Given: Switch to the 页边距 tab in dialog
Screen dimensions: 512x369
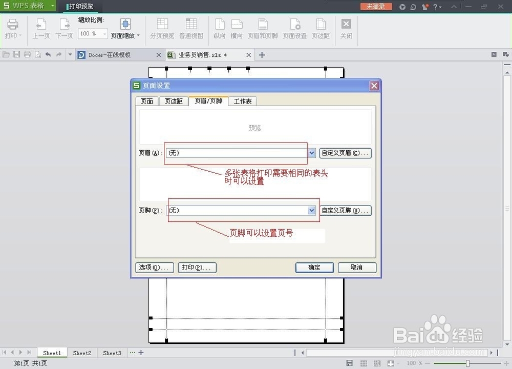Looking at the screenshot, I should point(174,101).
